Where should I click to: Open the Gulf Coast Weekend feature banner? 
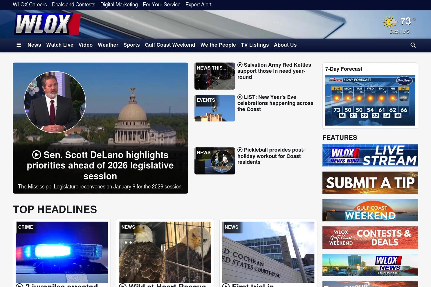tap(370, 210)
